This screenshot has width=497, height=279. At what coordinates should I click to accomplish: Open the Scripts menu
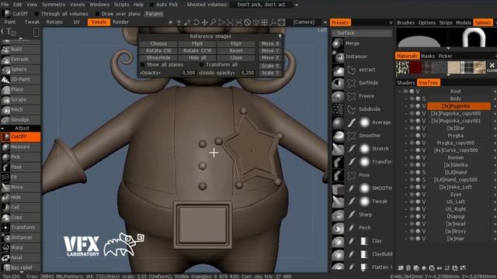tap(121, 5)
